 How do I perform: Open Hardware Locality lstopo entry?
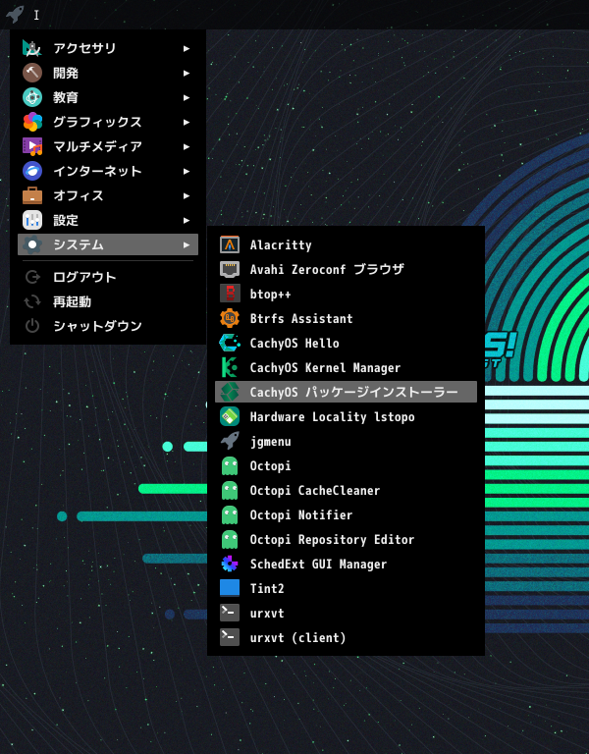point(346,416)
